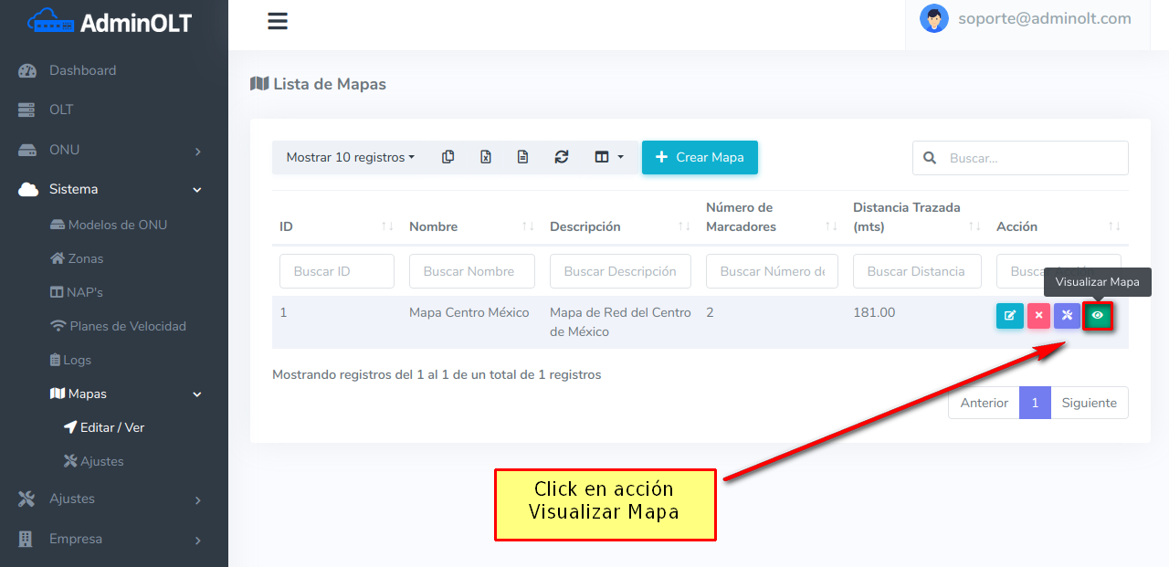Screen dimensions: 1169x567
Task: Click the hamburger menu toggle icon
Action: [x=278, y=22]
